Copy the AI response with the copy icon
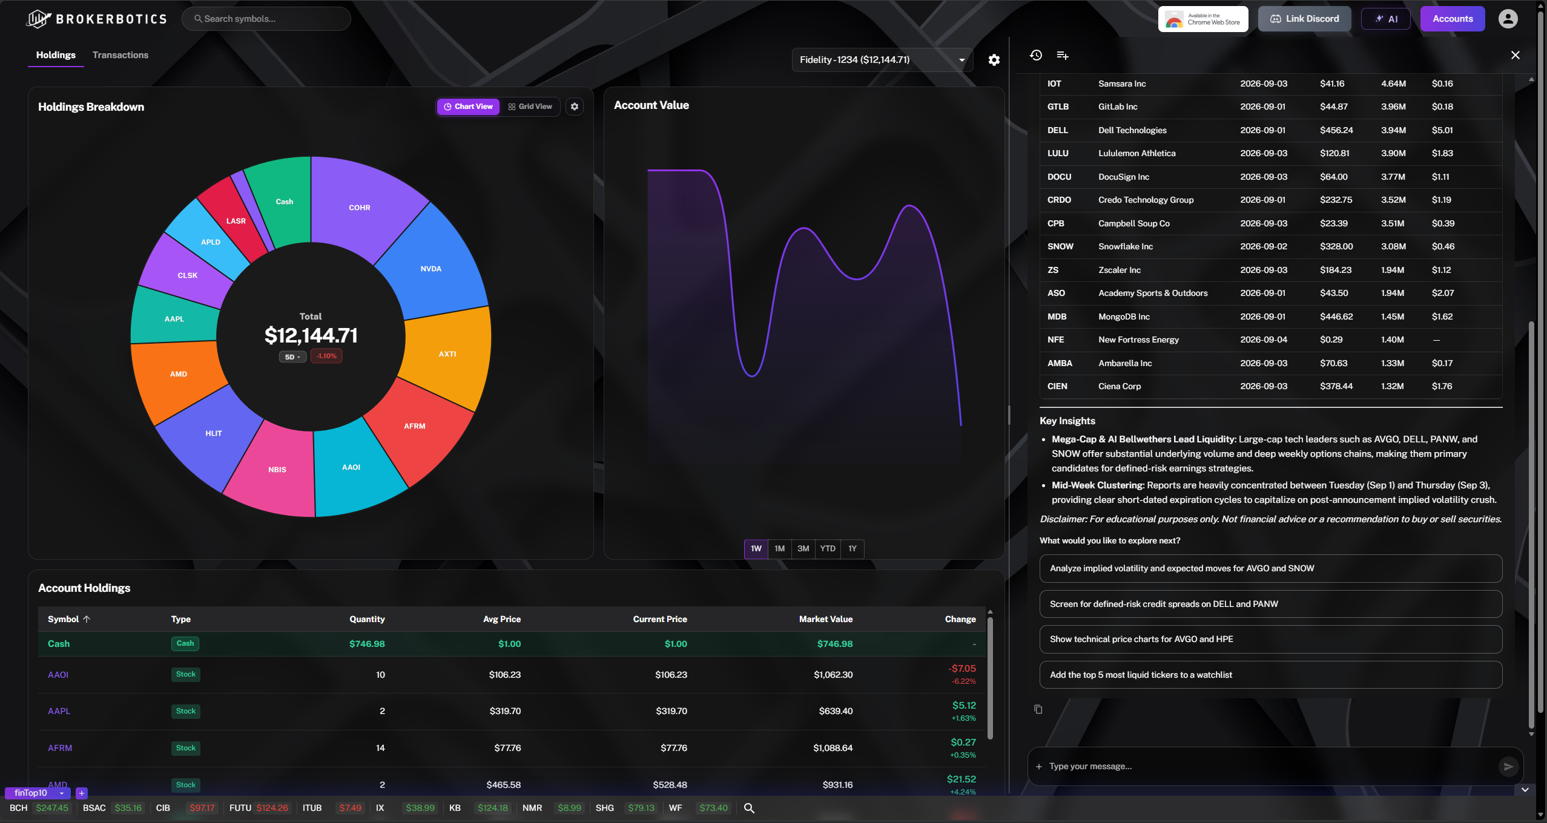Screen dimensions: 1547x823 click(1038, 709)
